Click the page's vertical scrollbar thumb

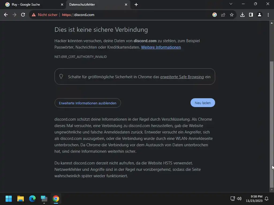272,124
